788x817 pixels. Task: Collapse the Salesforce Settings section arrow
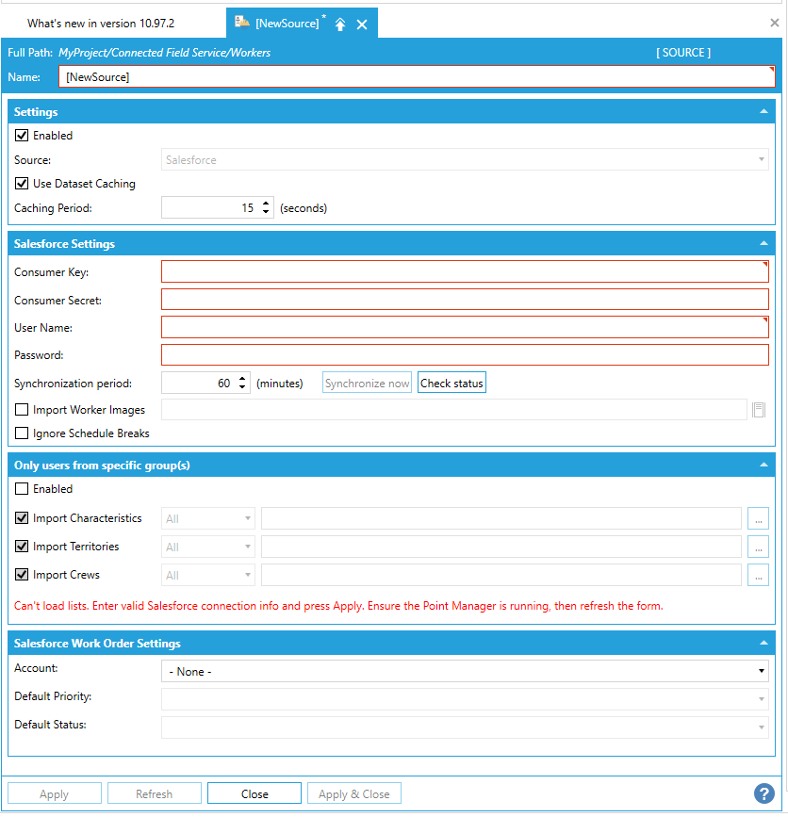pos(763,244)
